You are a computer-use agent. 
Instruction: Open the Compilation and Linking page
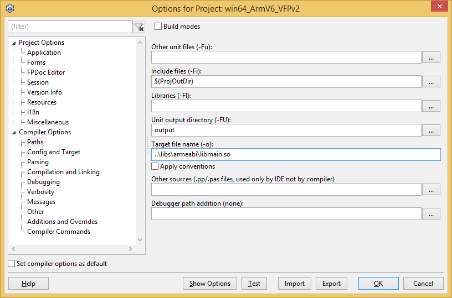[x=63, y=172]
